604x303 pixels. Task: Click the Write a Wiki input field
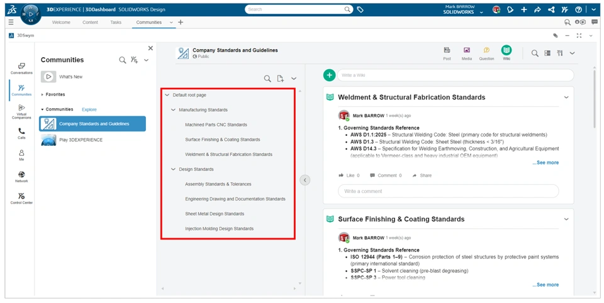point(456,75)
